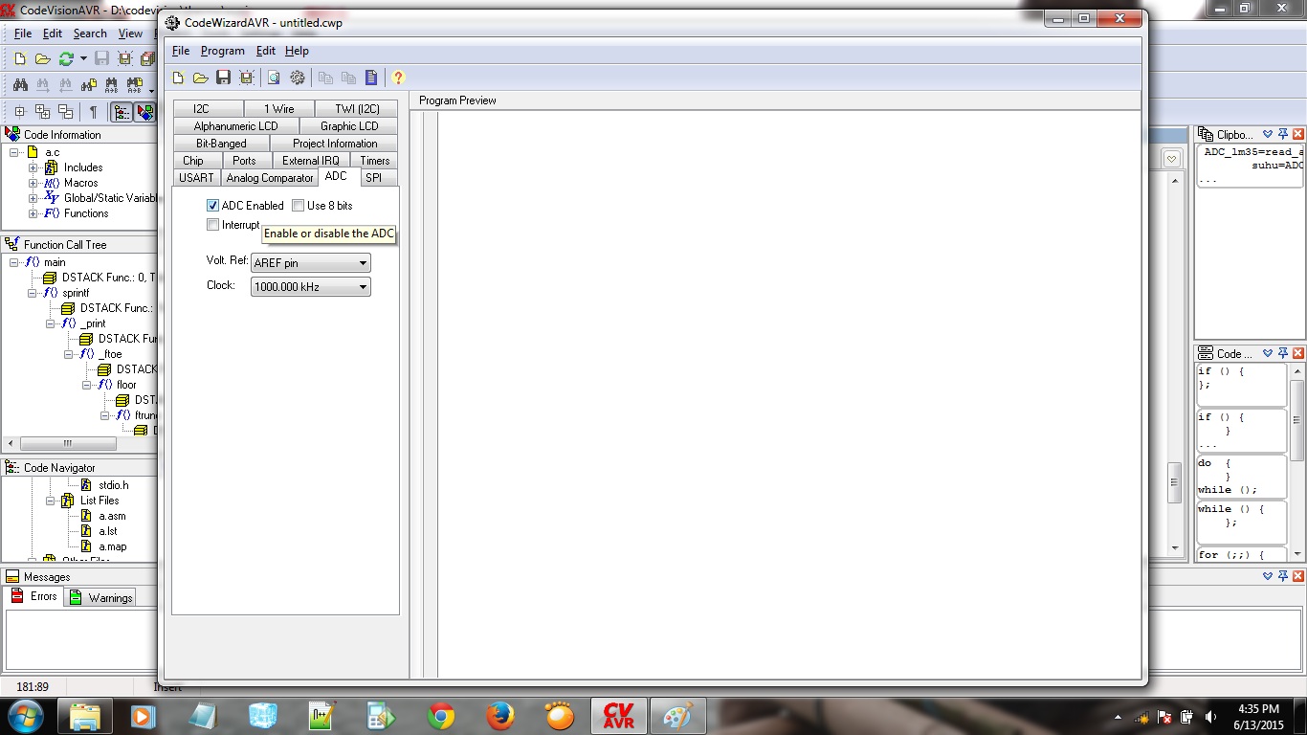This screenshot has height=735, width=1307.
Task: Collapse the main function call node
Action: pyautogui.click(x=15, y=262)
